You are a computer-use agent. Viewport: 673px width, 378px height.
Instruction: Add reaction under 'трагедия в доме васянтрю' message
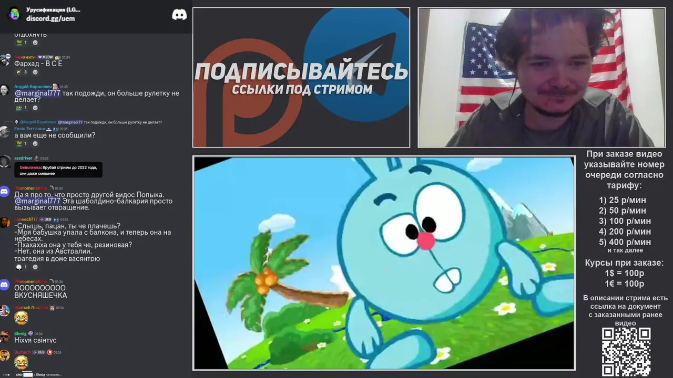click(35, 267)
